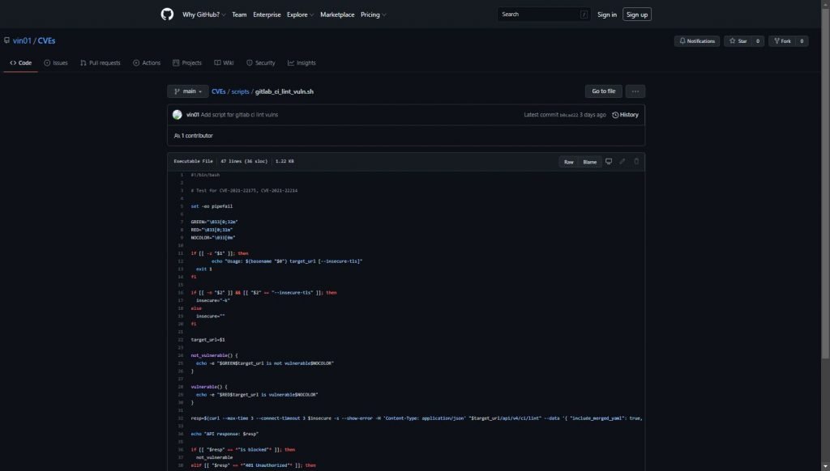Viewport: 830px width, 471px height.
Task: Switch to the Actions tab
Action: click(147, 62)
